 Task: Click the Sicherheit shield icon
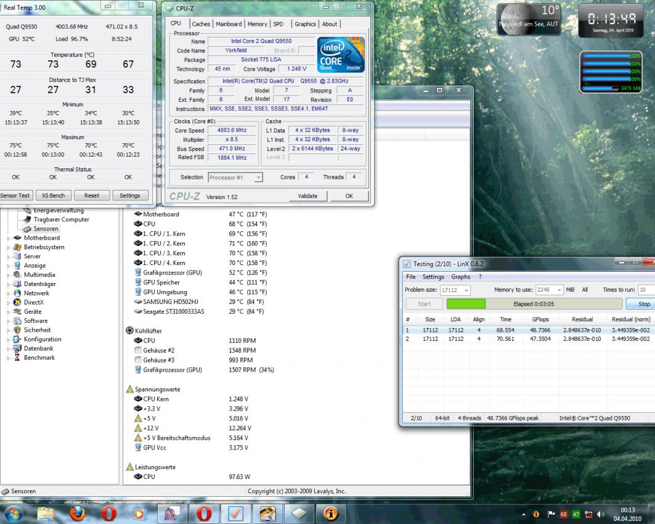pos(17,330)
